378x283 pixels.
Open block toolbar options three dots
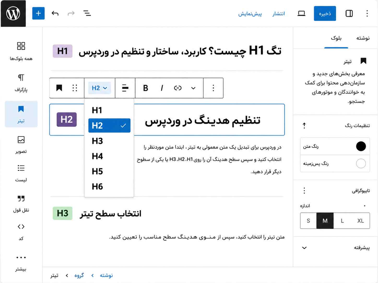pos(213,88)
